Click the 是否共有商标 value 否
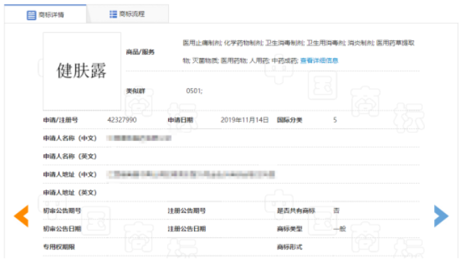The image size is (462, 264). point(336,211)
